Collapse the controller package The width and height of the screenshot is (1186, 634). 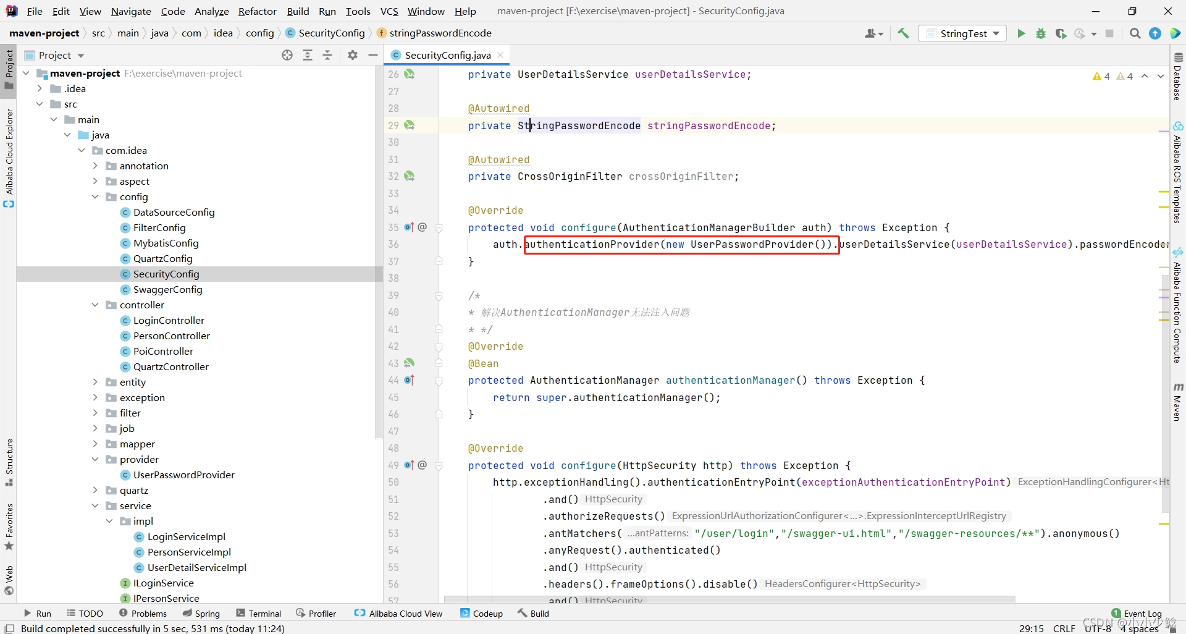[95, 305]
